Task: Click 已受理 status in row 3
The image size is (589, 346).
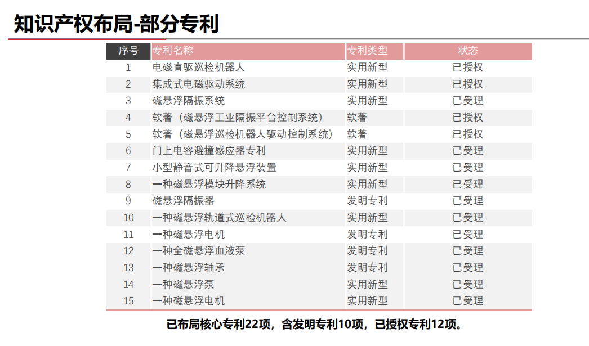Action: pos(468,101)
